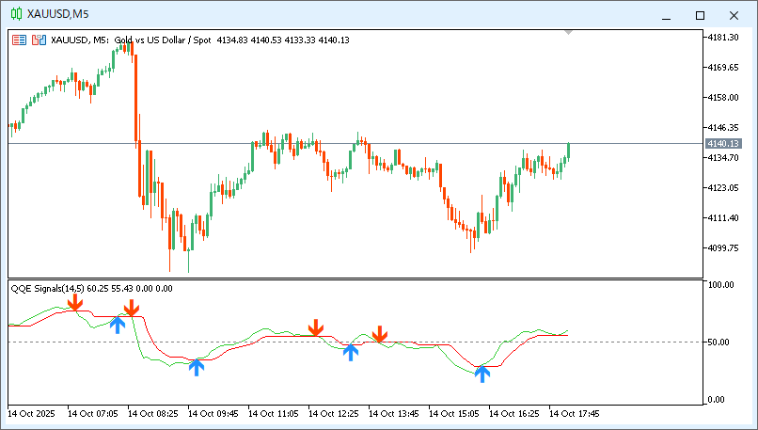Select the leftmost blue buy arrow signal

[118, 325]
